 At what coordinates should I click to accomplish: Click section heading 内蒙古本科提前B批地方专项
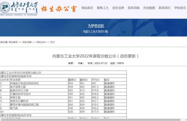tap(16, 115)
